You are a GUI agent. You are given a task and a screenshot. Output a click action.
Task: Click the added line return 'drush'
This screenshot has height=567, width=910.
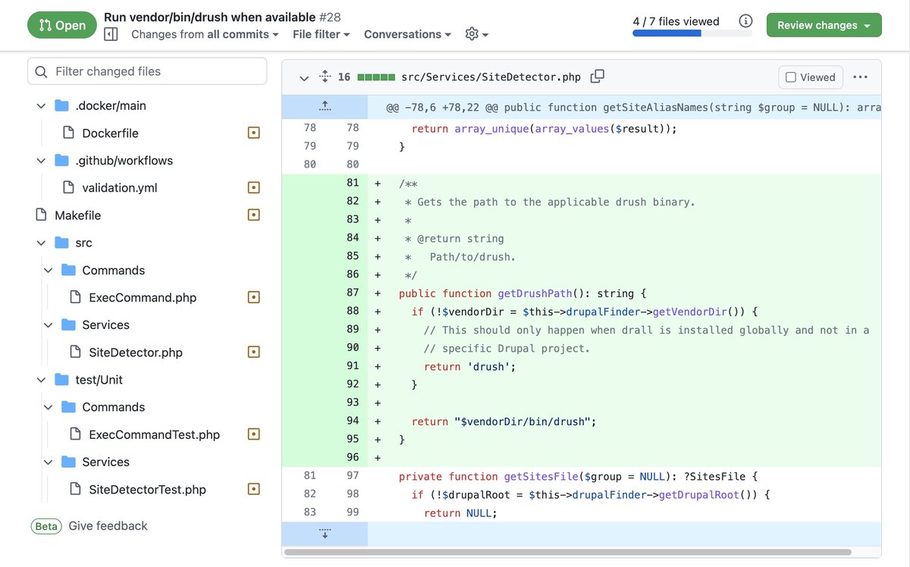pyautogui.click(x=470, y=366)
